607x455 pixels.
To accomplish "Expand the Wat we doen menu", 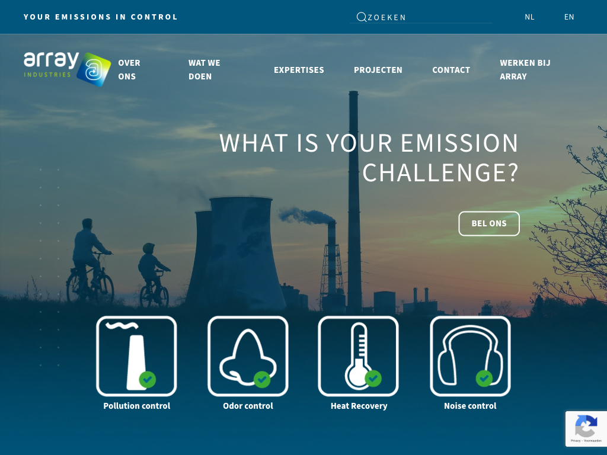I will tap(205, 69).
